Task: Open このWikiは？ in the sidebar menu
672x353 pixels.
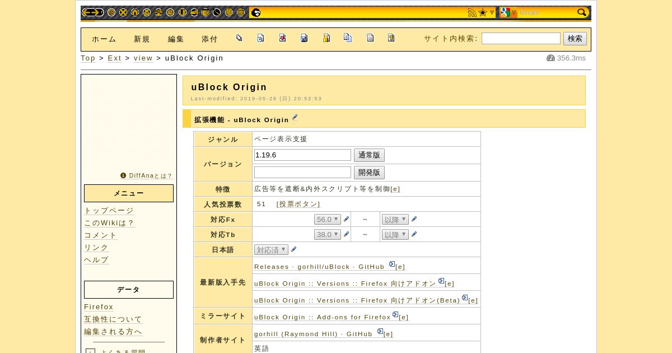Action: [x=109, y=223]
